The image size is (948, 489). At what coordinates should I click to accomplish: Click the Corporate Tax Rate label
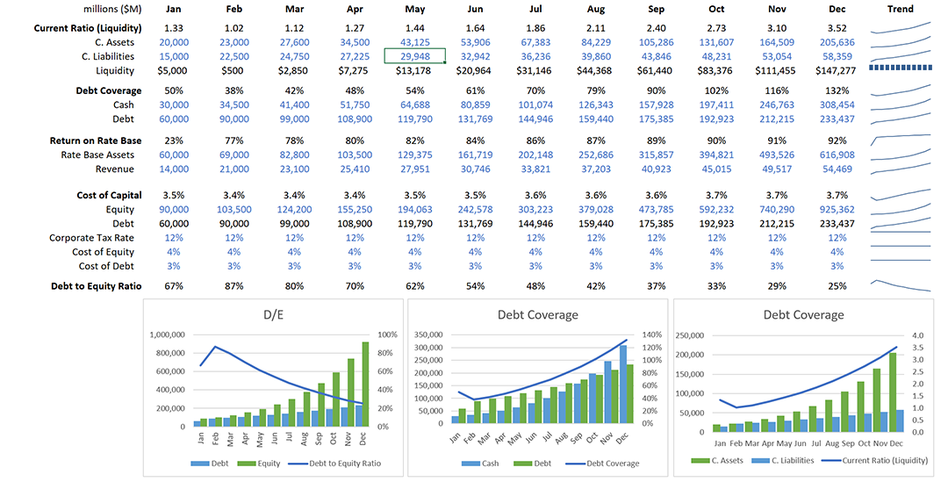(92, 238)
